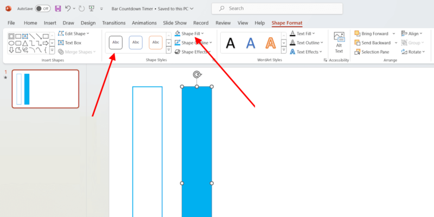Expand the Insert Shapes gallery
The image size is (434, 217).
click(x=52, y=50)
